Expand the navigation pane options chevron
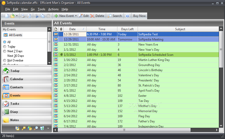225x139 pixels. point(48,128)
